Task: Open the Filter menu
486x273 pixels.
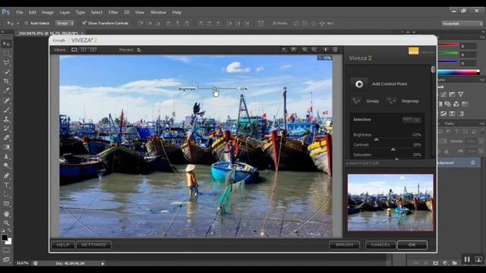Action: tap(113, 12)
